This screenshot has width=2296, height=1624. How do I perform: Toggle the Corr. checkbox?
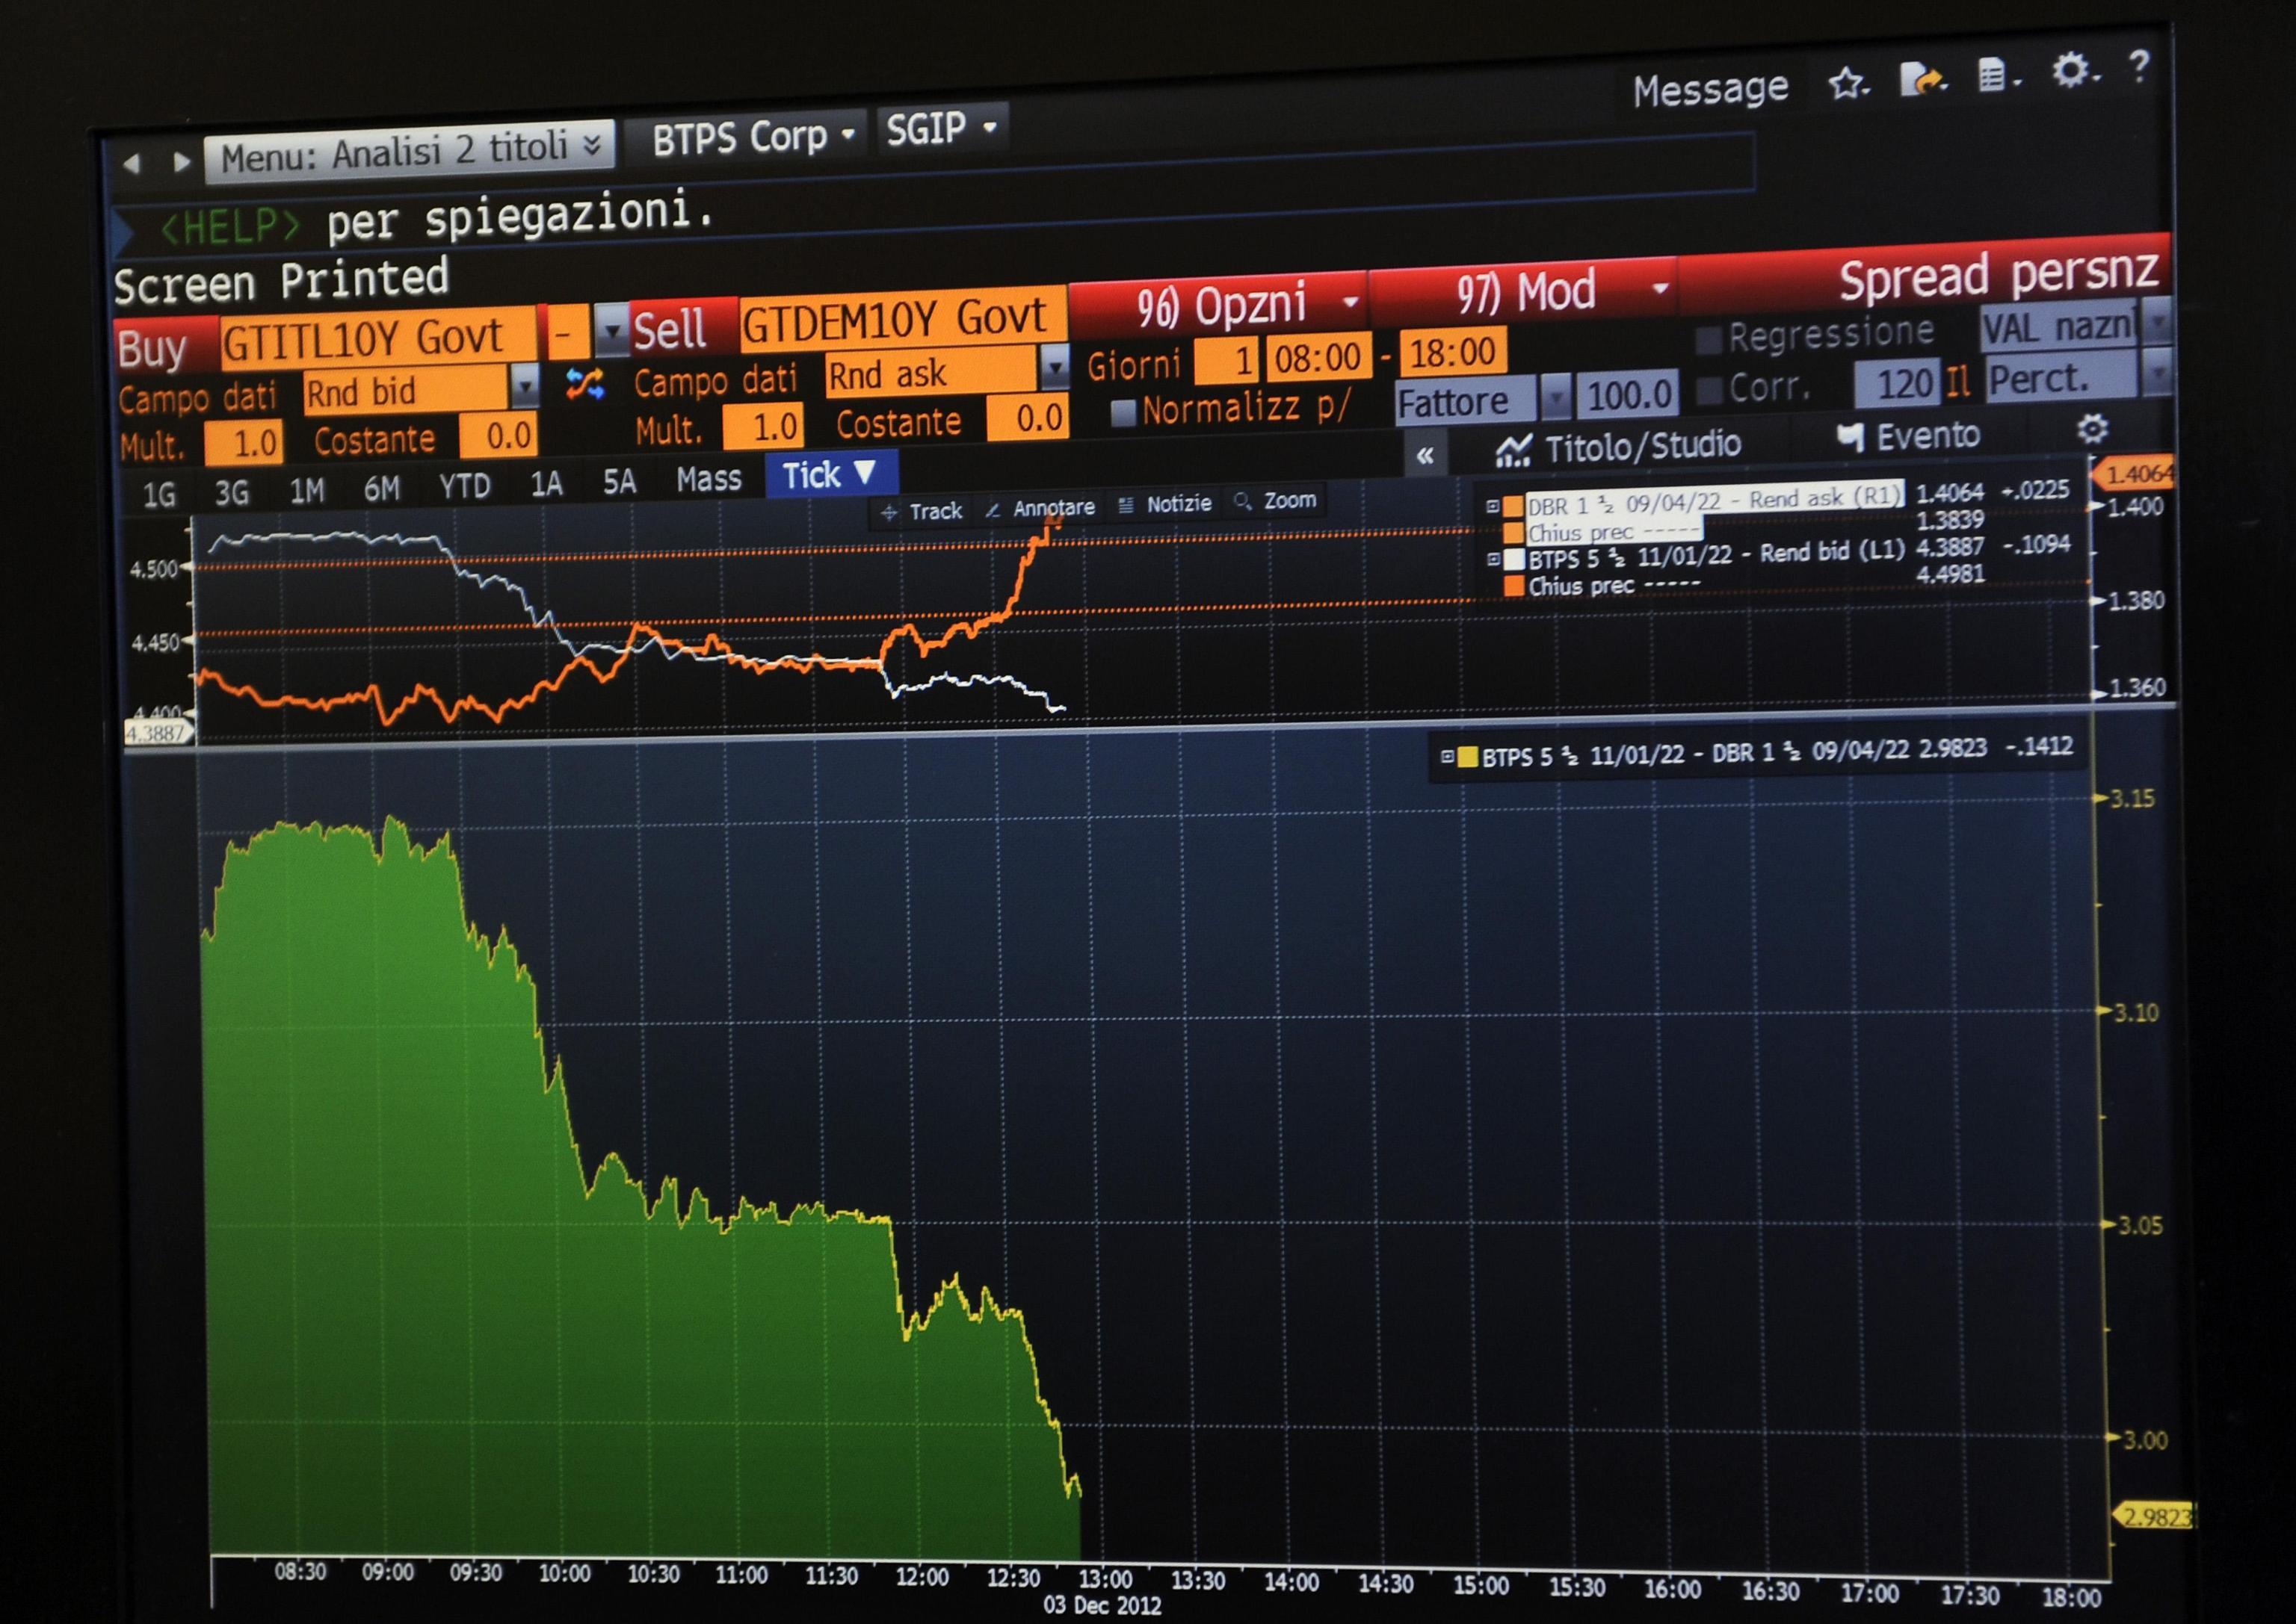1709,390
